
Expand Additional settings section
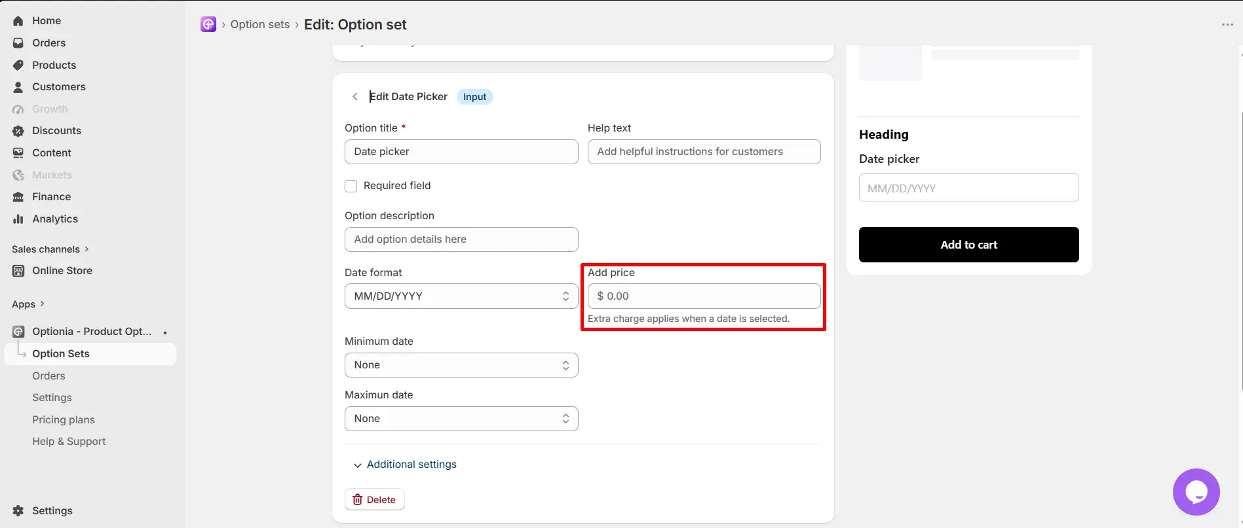pyautogui.click(x=405, y=465)
